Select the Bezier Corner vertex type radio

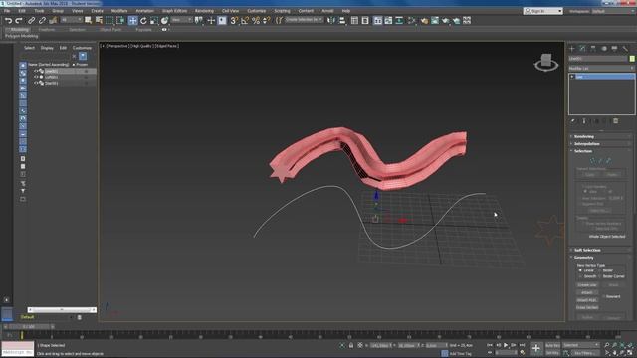599,276
